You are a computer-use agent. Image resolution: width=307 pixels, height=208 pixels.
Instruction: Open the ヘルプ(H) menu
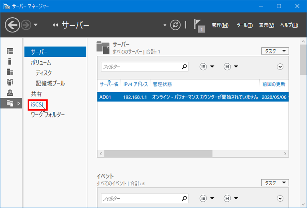289,25
